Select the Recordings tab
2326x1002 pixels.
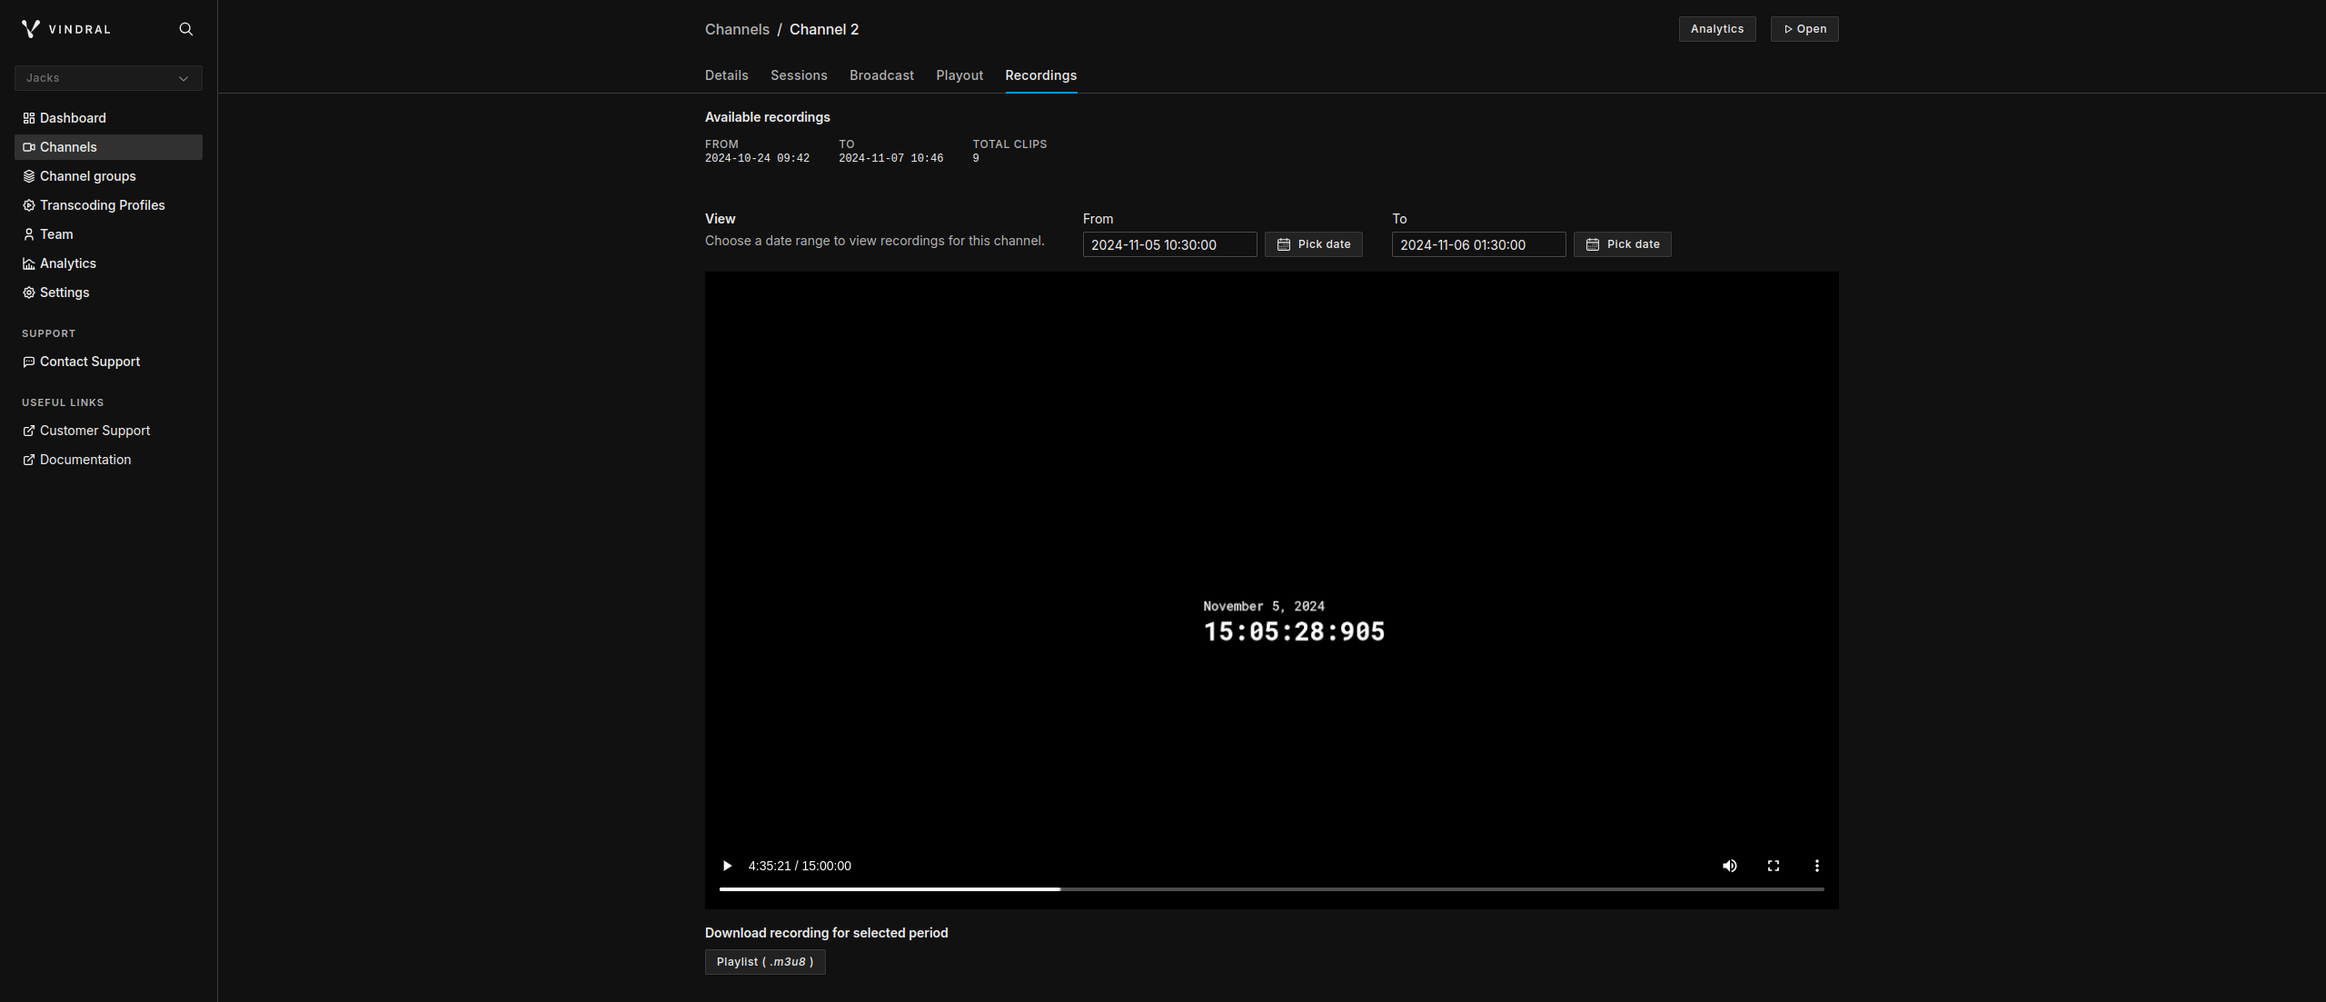1040,75
